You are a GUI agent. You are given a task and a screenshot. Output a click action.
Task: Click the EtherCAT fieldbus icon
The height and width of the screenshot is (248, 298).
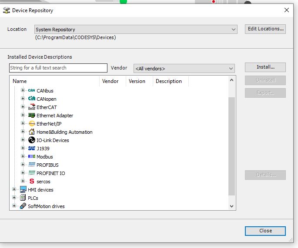click(31, 107)
